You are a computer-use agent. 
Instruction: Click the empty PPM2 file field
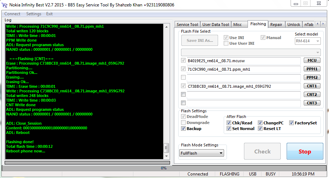(244, 78)
